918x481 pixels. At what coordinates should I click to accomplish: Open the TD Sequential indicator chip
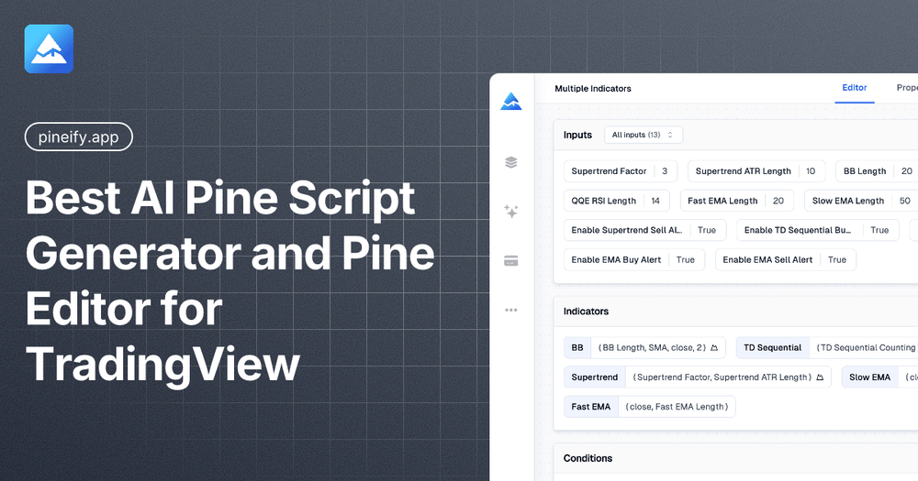[827, 348]
